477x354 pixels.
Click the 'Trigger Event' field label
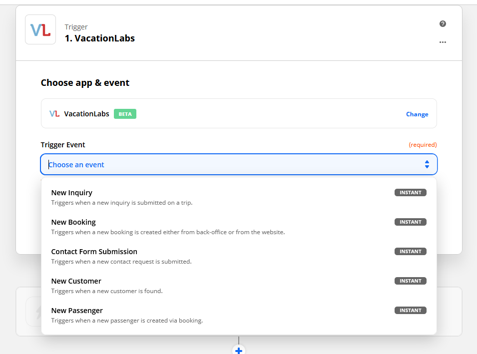[63, 145]
